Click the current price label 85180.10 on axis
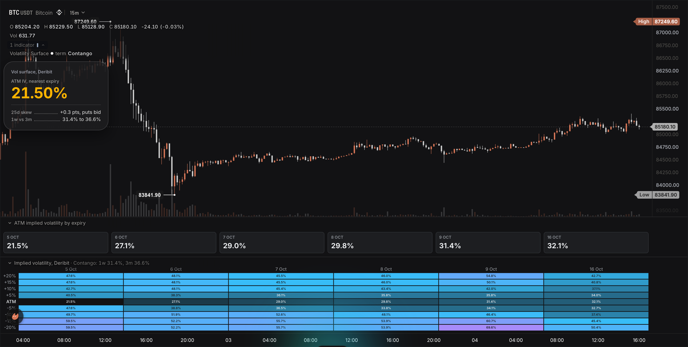The image size is (688, 347). coord(665,127)
